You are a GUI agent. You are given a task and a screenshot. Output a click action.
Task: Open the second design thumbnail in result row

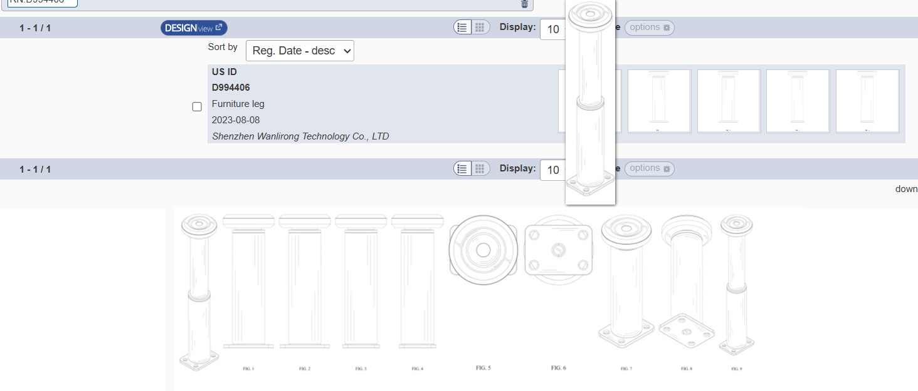pos(659,101)
